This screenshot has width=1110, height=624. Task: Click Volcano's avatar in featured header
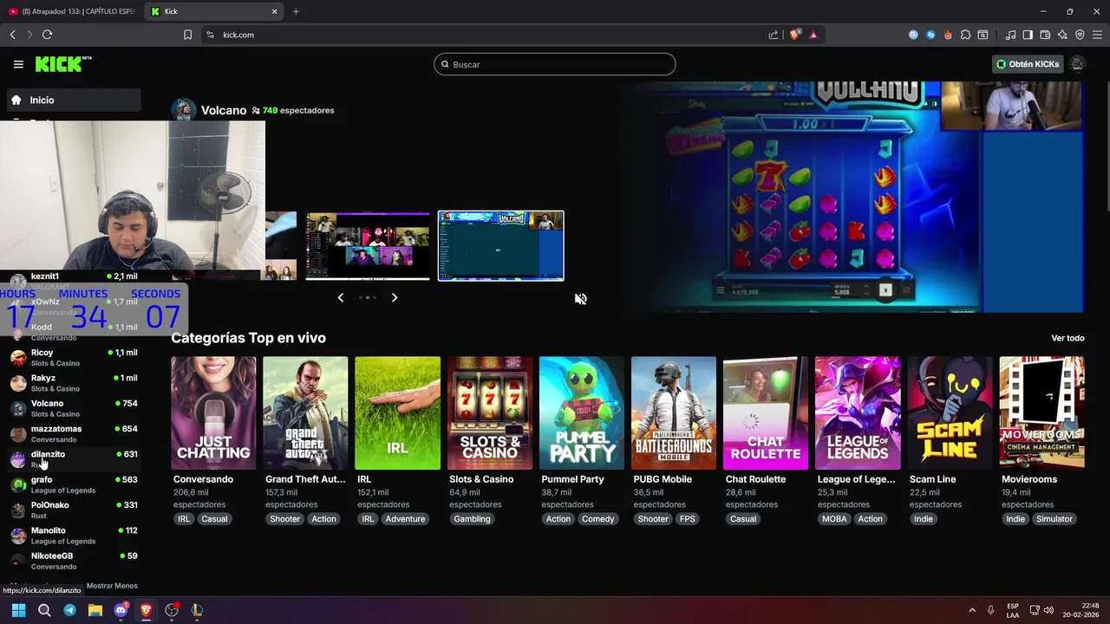[x=183, y=110]
